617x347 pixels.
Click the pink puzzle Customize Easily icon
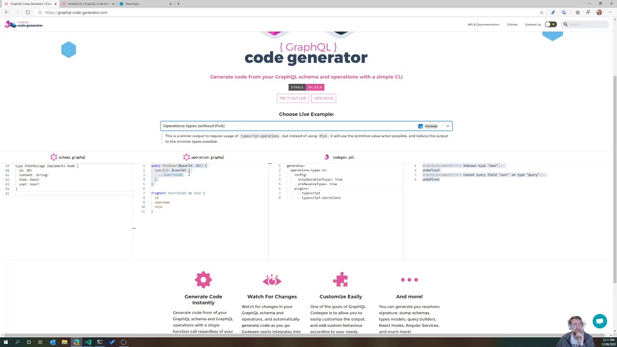pos(340,280)
